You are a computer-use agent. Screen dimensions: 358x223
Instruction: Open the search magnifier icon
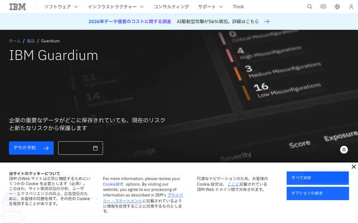click(x=309, y=7)
